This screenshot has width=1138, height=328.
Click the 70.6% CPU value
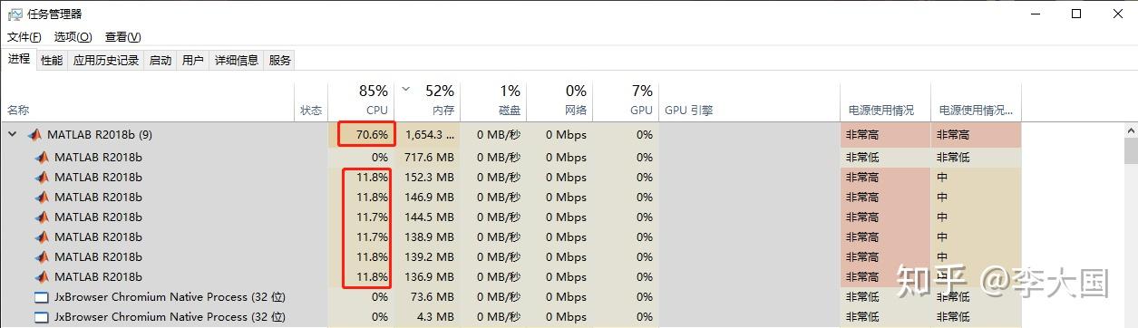point(372,135)
